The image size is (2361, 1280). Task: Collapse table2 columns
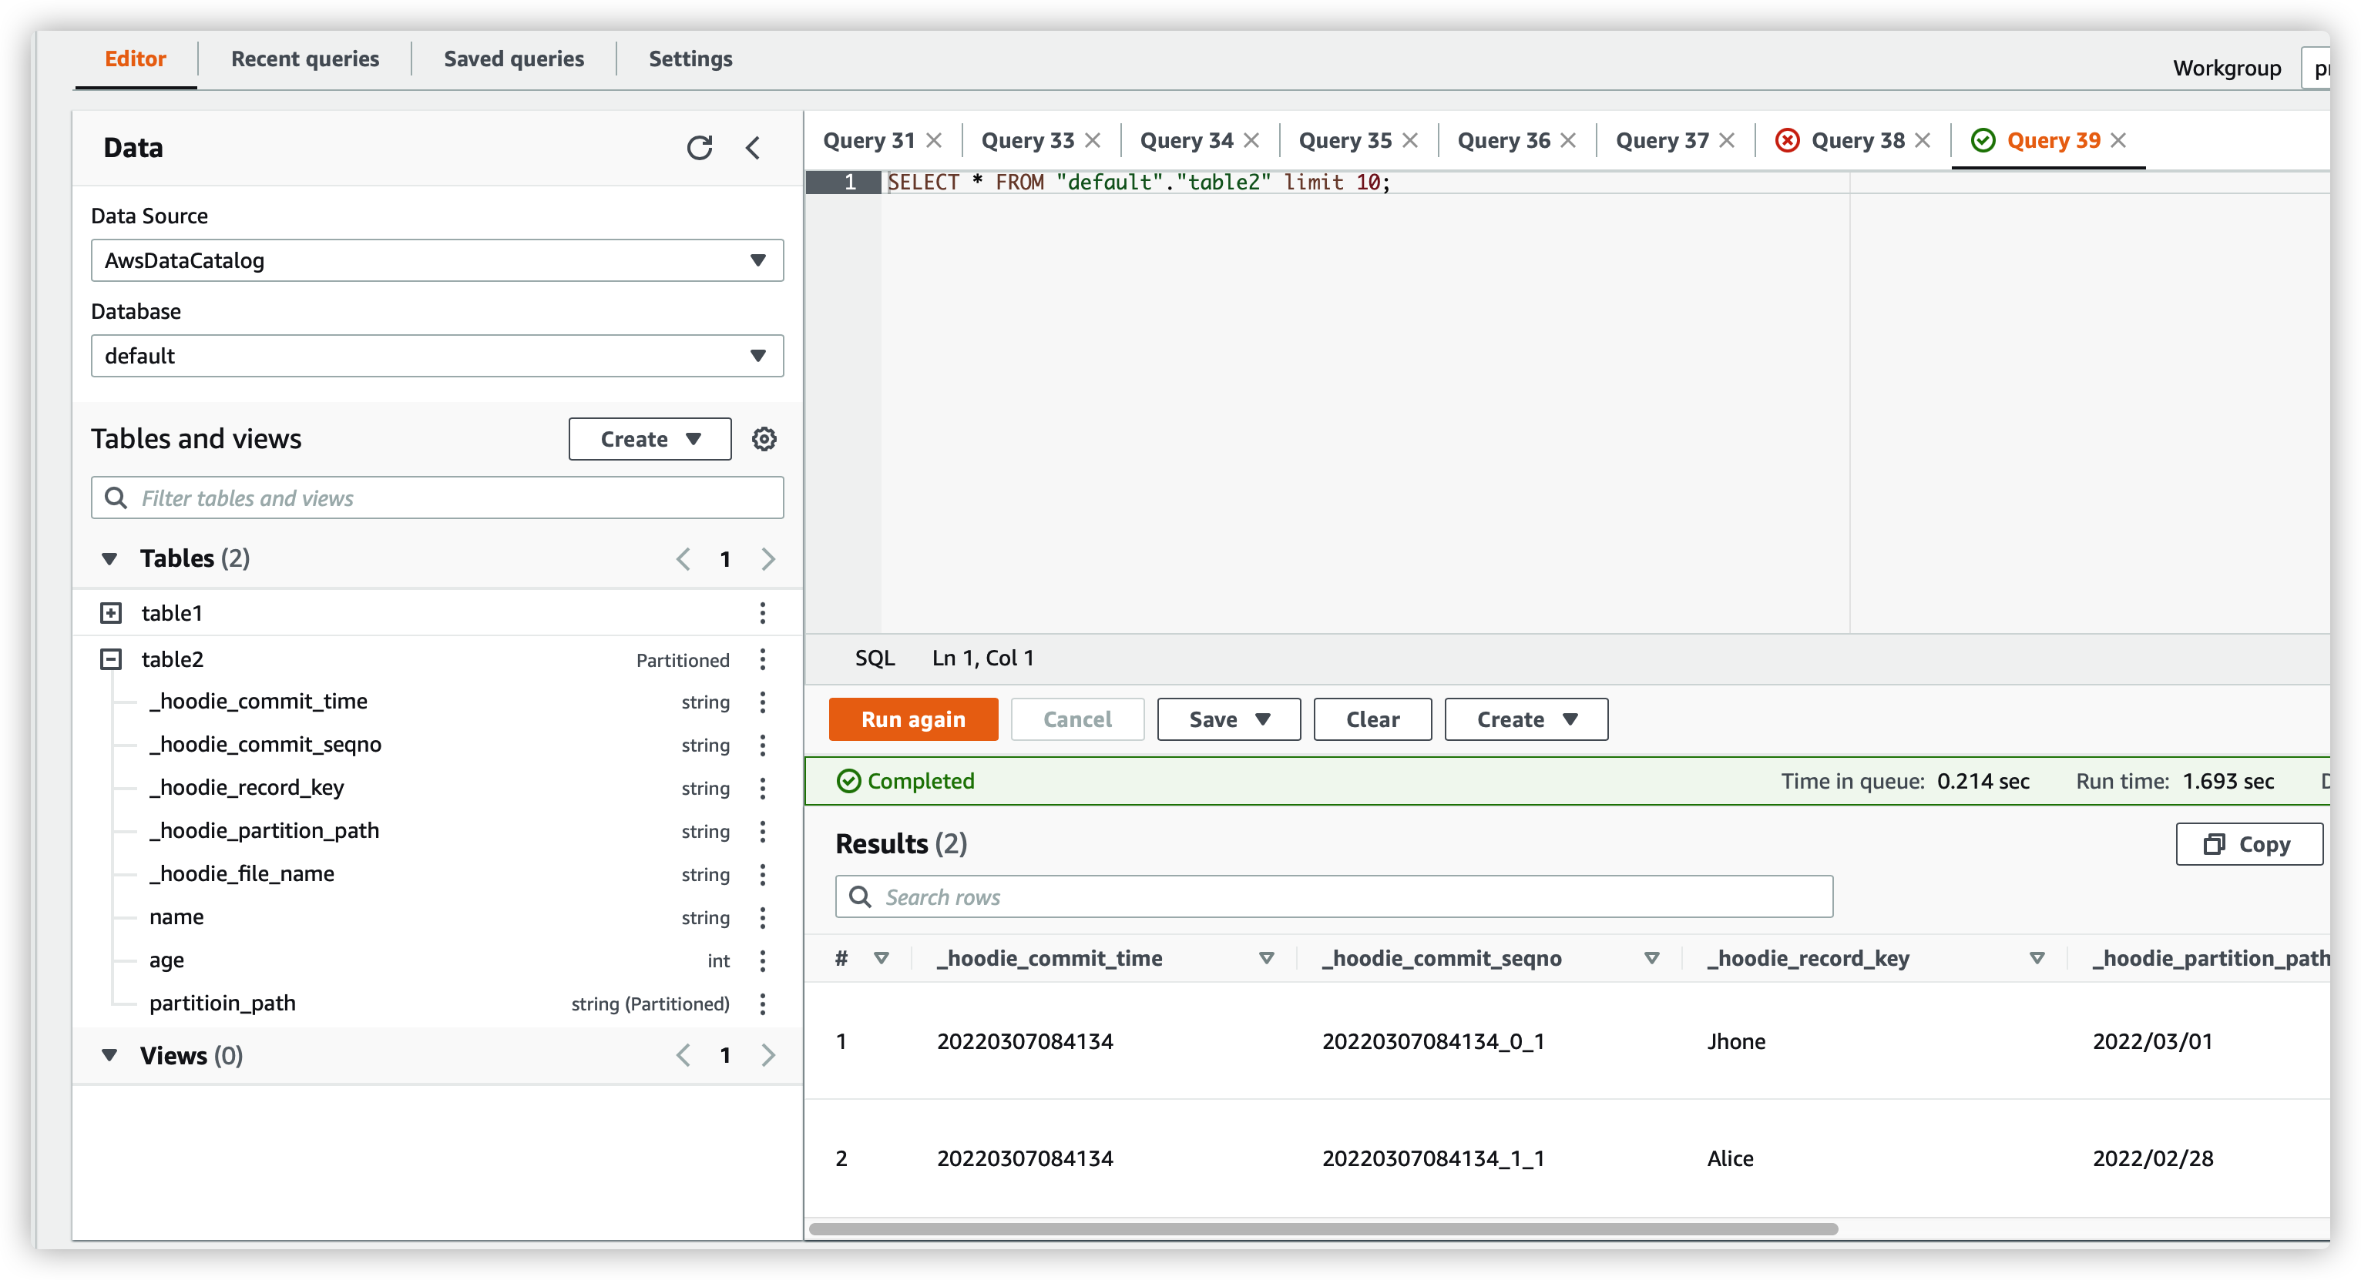pyautogui.click(x=111, y=660)
